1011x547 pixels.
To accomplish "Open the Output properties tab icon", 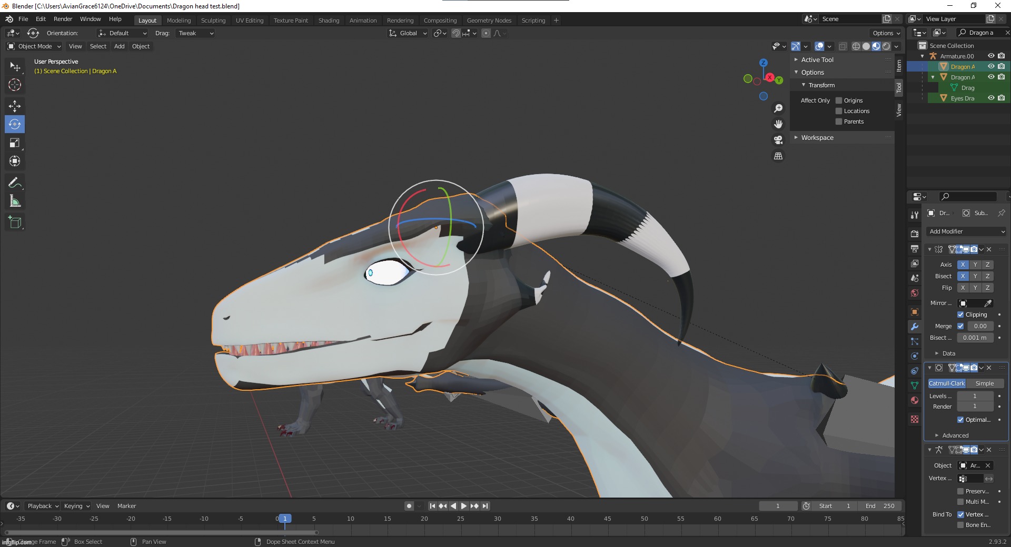I will [x=915, y=248].
